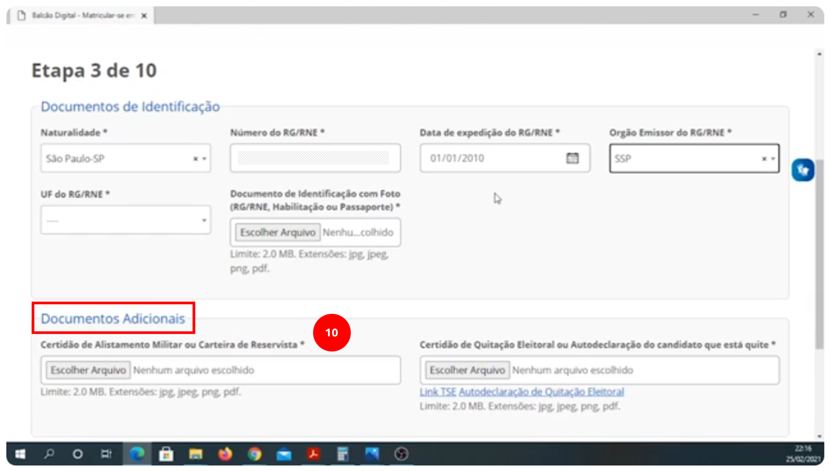
Task: Open the Mail app from the taskbar
Action: coord(285,454)
